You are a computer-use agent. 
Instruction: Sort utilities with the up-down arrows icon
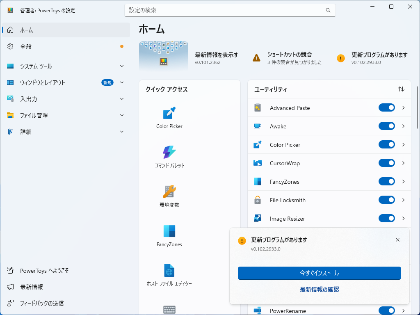(x=401, y=89)
